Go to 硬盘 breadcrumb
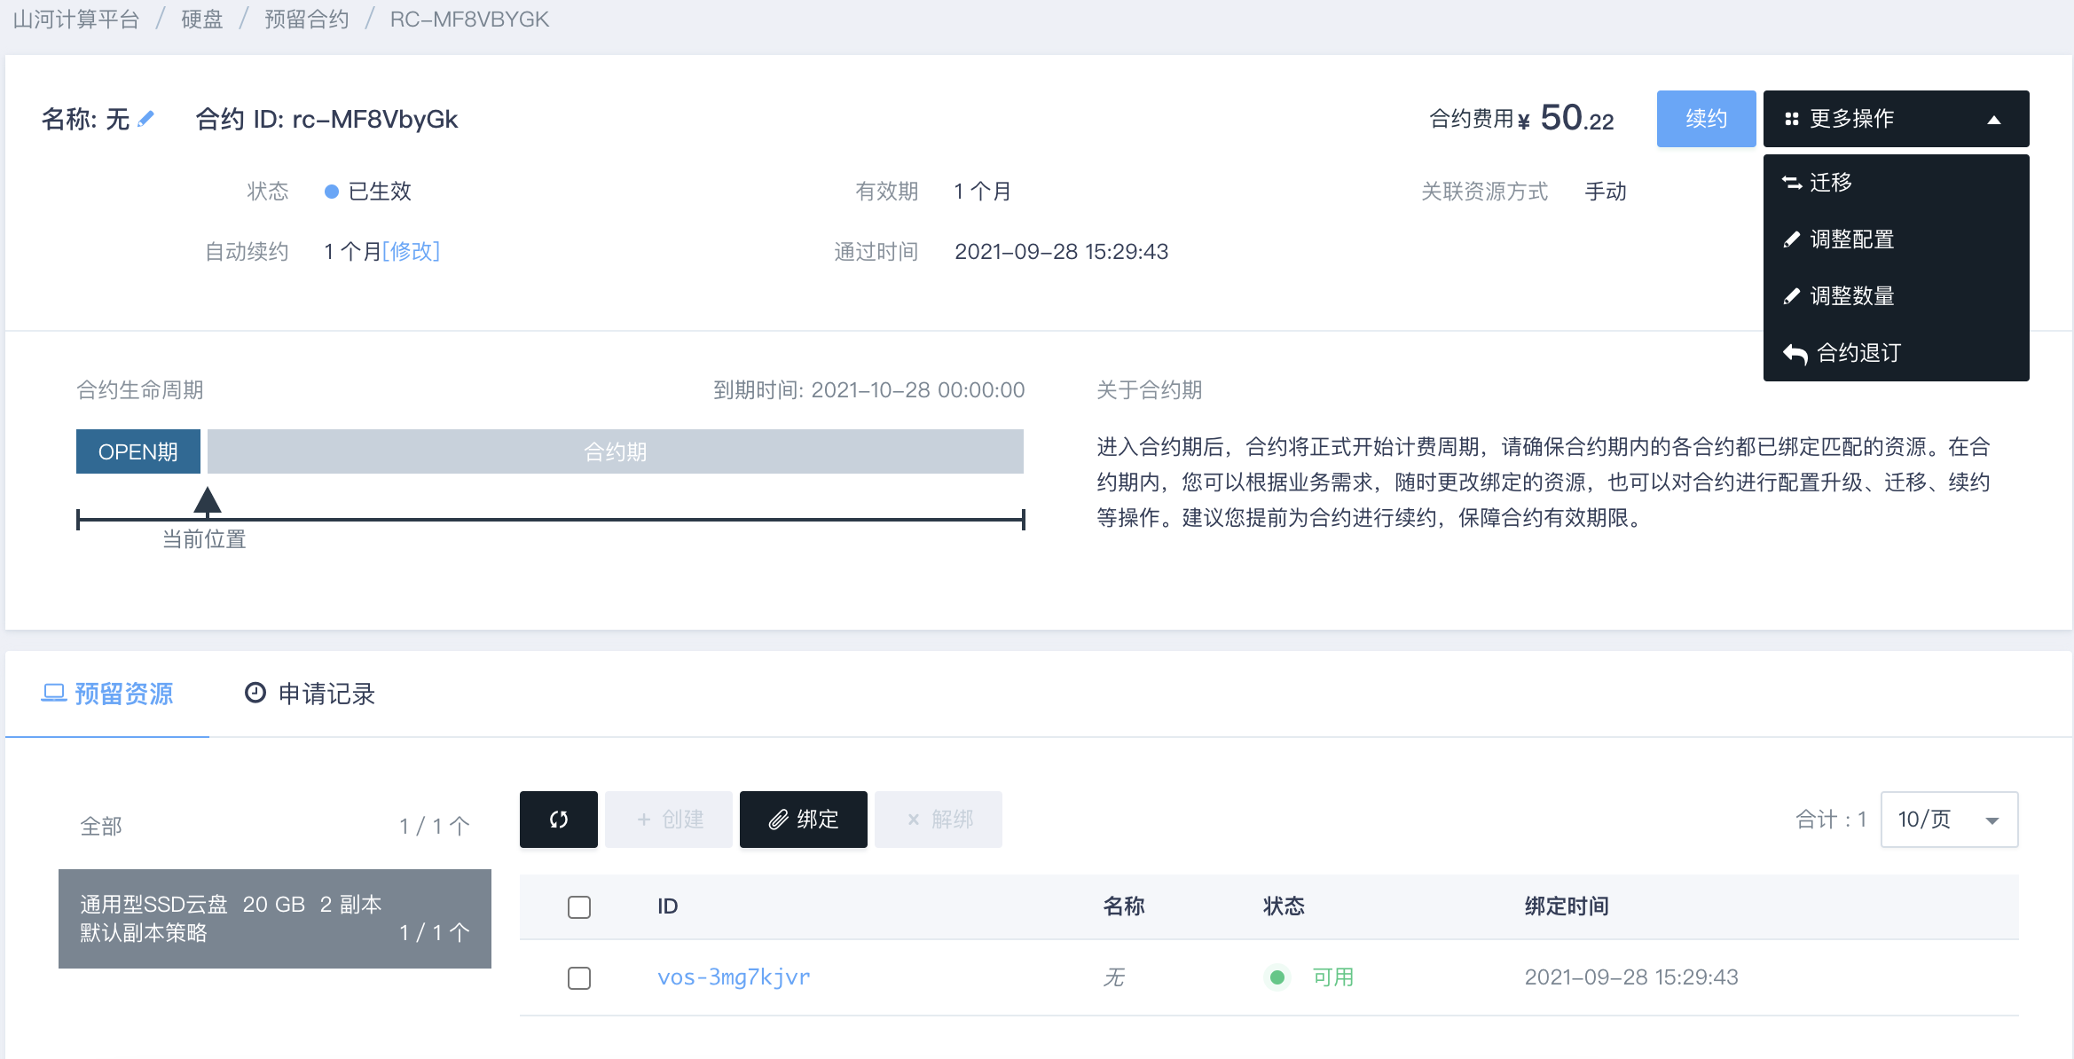The image size is (2074, 1059). point(202,20)
